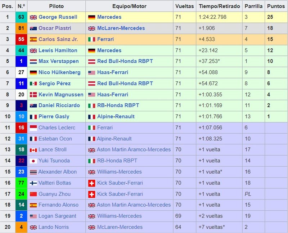Click Spanish flag beside Carlos Sainz Jr.
The width and height of the screenshot is (288, 233).
(33, 39)
